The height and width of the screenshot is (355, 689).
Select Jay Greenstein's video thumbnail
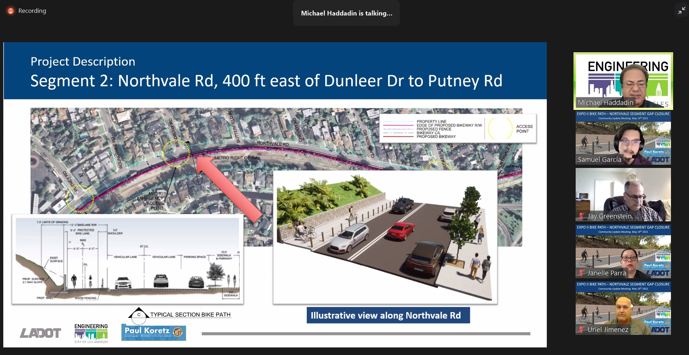coord(623,195)
